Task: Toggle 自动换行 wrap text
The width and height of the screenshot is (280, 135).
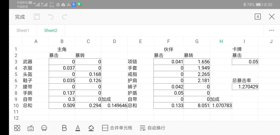Action: point(152,128)
